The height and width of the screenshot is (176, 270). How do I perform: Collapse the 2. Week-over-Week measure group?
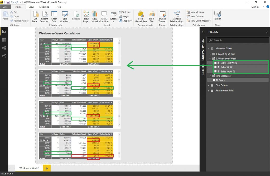pyautogui.click(x=210, y=58)
